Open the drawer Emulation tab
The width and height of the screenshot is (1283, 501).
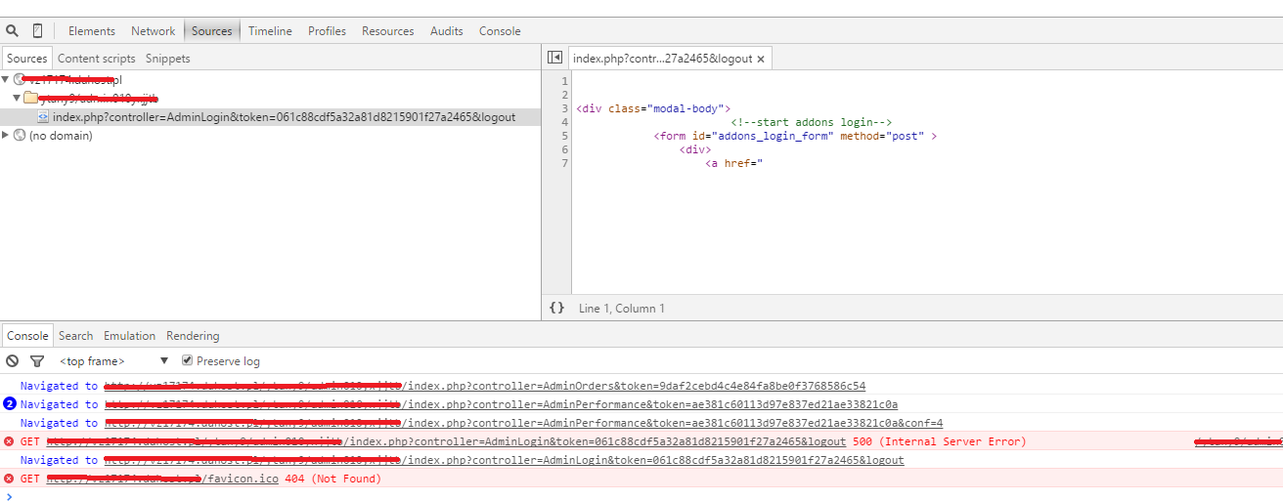[129, 336]
